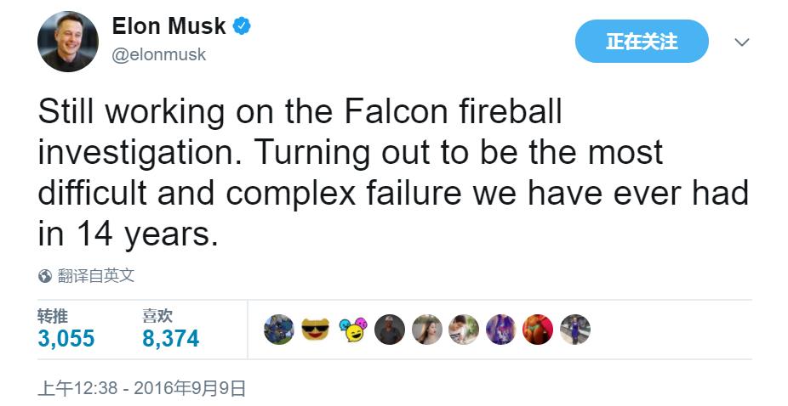Expand the tweet options chevron menu
Image resolution: width=788 pixels, height=406 pixels.
pos(742,42)
